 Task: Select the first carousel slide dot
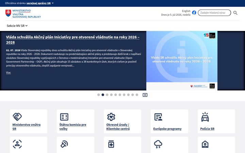point(99,95)
